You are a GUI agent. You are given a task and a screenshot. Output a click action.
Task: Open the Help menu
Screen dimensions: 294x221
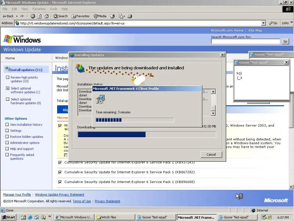pyautogui.click(x=65, y=9)
